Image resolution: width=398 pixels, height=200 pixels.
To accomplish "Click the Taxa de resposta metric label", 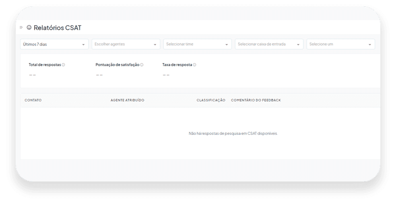I will [177, 65].
